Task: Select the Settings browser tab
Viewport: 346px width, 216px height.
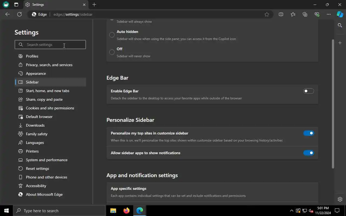Action: [55, 5]
